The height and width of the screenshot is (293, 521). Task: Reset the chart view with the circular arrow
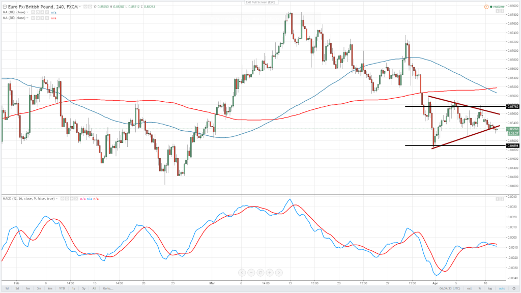[260, 273]
